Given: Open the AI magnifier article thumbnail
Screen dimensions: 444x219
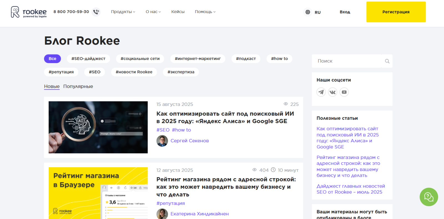Looking at the screenshot, I should point(98,127).
